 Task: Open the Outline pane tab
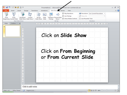pos(13,23)
